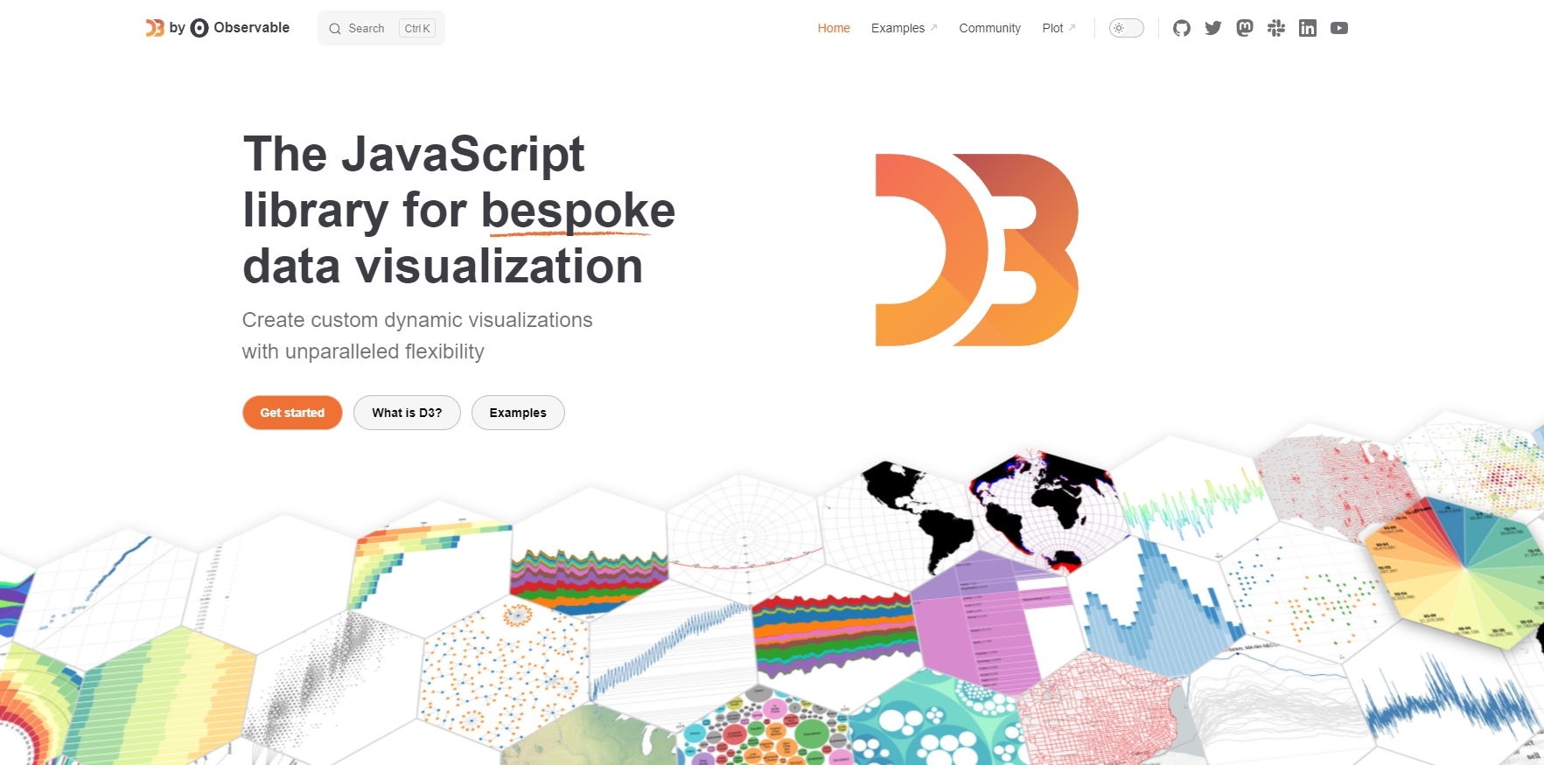1544x765 pixels.
Task: Open the YouTube icon link
Action: pos(1339,28)
